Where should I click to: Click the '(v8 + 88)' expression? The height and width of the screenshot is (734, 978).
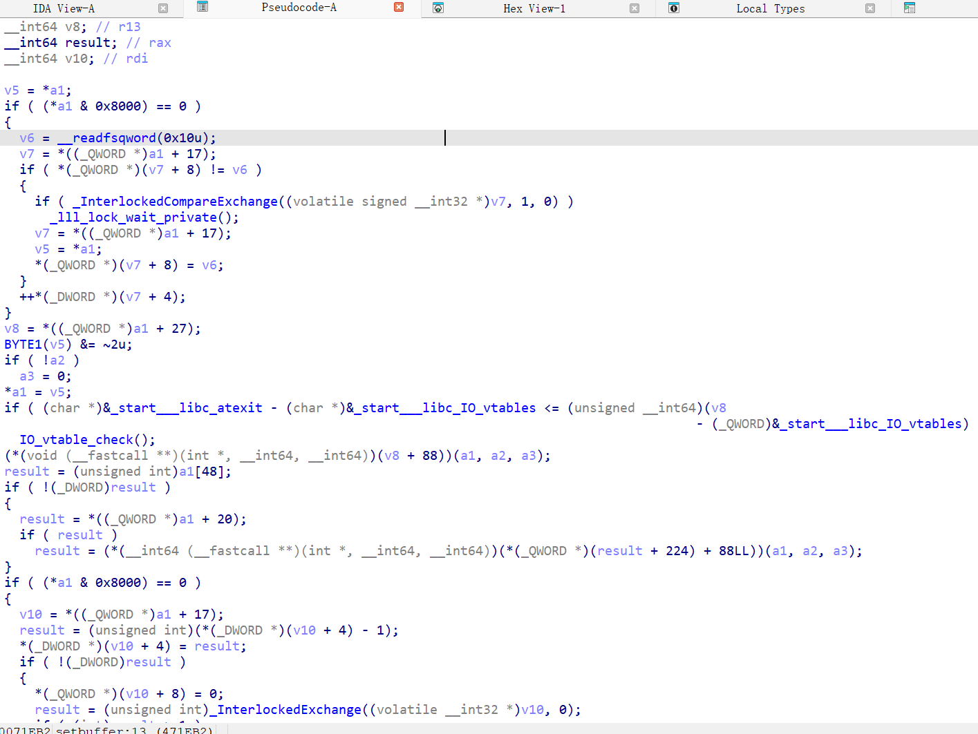412,456
